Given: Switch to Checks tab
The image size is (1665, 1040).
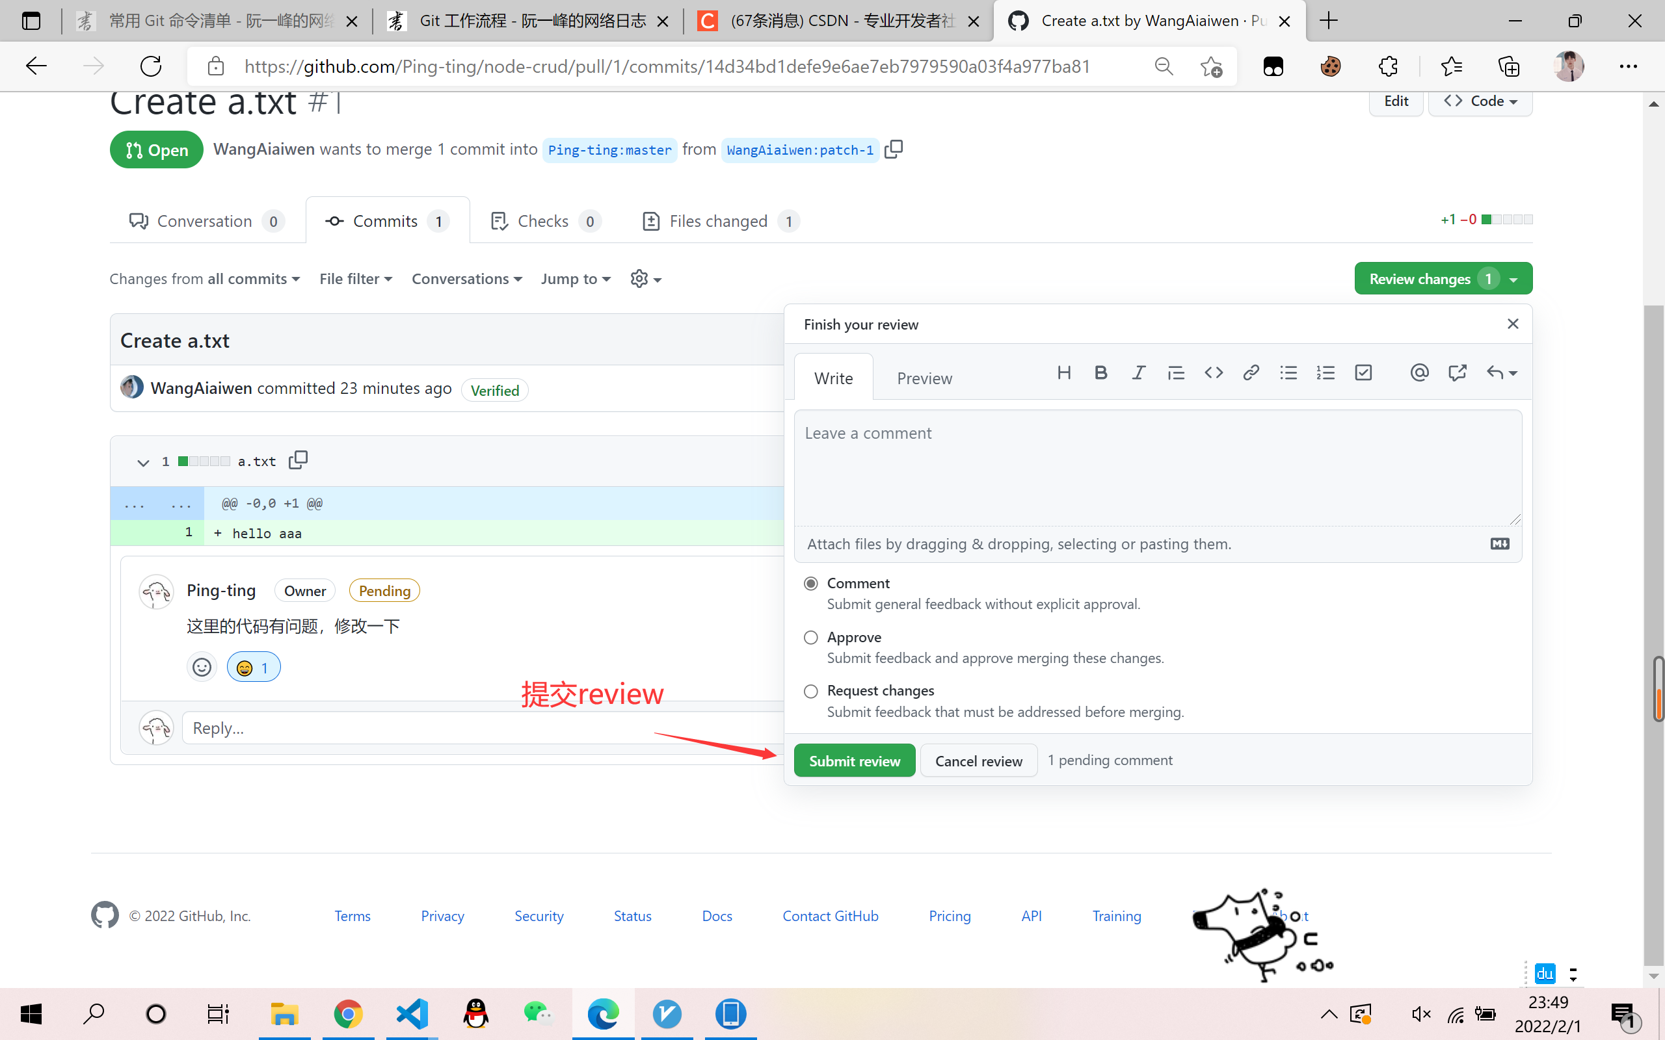Looking at the screenshot, I should click(546, 221).
